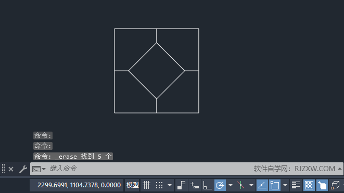Toggle dynamic input icon
The image size is (344, 193).
click(194, 185)
